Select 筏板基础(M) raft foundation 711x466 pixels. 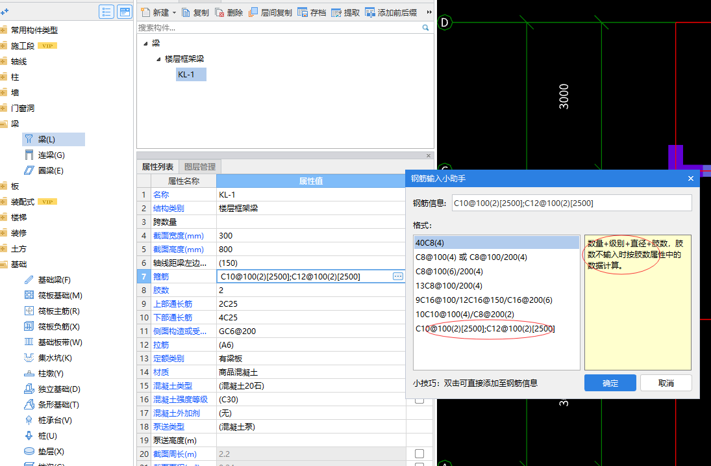pos(53,295)
